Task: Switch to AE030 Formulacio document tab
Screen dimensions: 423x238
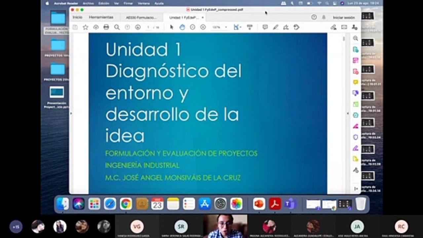Action: pyautogui.click(x=141, y=18)
